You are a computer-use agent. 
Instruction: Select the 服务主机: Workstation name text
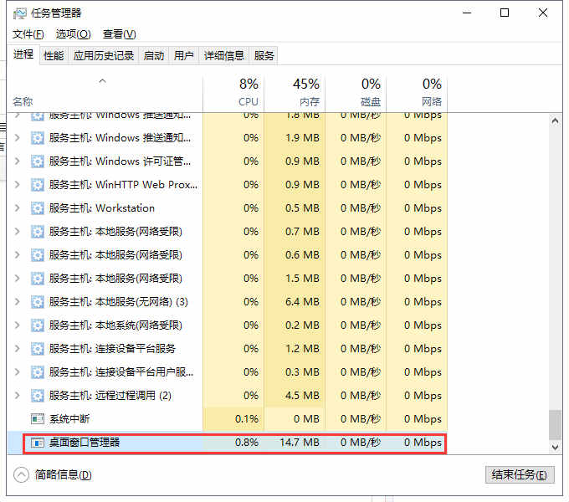102,208
